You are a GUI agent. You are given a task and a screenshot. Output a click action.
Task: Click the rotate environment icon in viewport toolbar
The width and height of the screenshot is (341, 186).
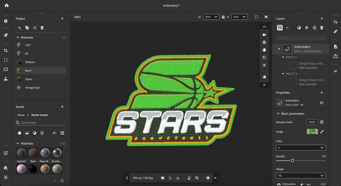point(264,57)
